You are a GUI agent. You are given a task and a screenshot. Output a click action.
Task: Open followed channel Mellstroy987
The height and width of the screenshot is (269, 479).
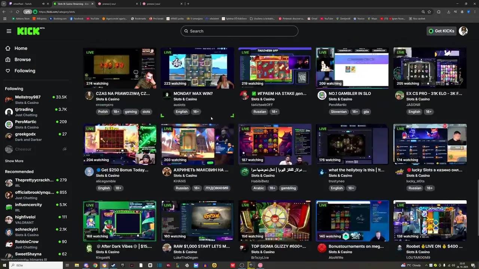36,99
